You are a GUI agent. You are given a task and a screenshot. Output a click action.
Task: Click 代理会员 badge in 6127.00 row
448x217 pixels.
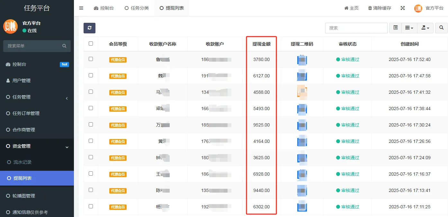118,76
